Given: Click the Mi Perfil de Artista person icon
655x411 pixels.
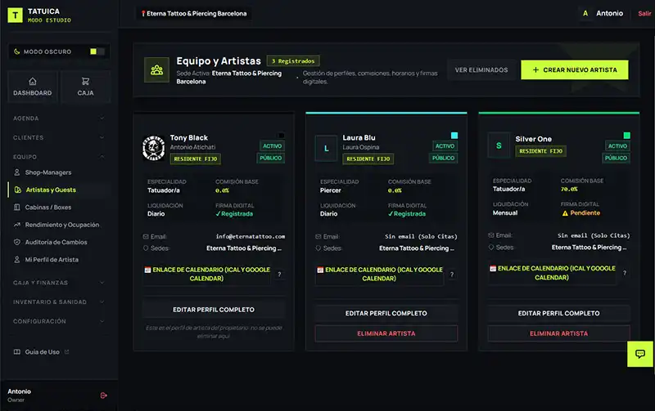Looking at the screenshot, I should click(x=17, y=260).
